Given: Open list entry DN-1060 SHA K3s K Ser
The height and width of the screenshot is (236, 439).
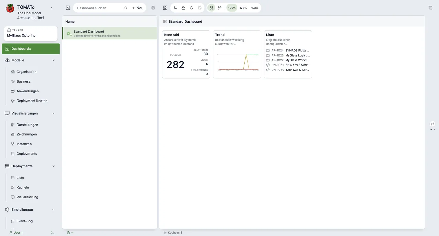Looking at the screenshot, I should tap(288, 70).
